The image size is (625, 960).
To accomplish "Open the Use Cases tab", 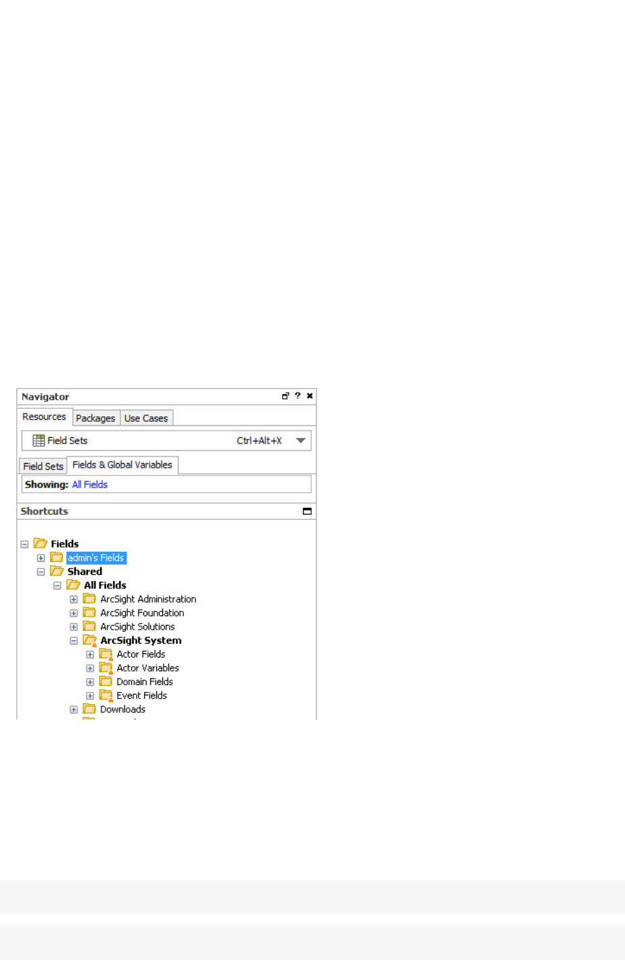I will point(146,418).
